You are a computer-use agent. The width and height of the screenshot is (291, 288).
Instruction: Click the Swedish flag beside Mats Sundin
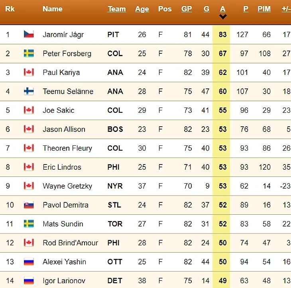[28, 224]
